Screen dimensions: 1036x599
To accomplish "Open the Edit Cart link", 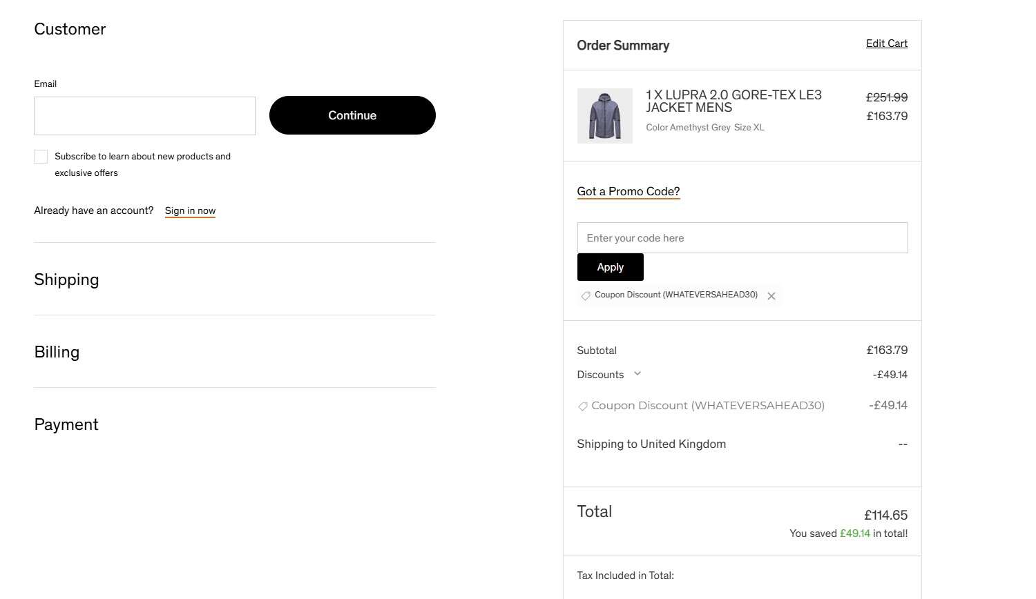I will 886,43.
